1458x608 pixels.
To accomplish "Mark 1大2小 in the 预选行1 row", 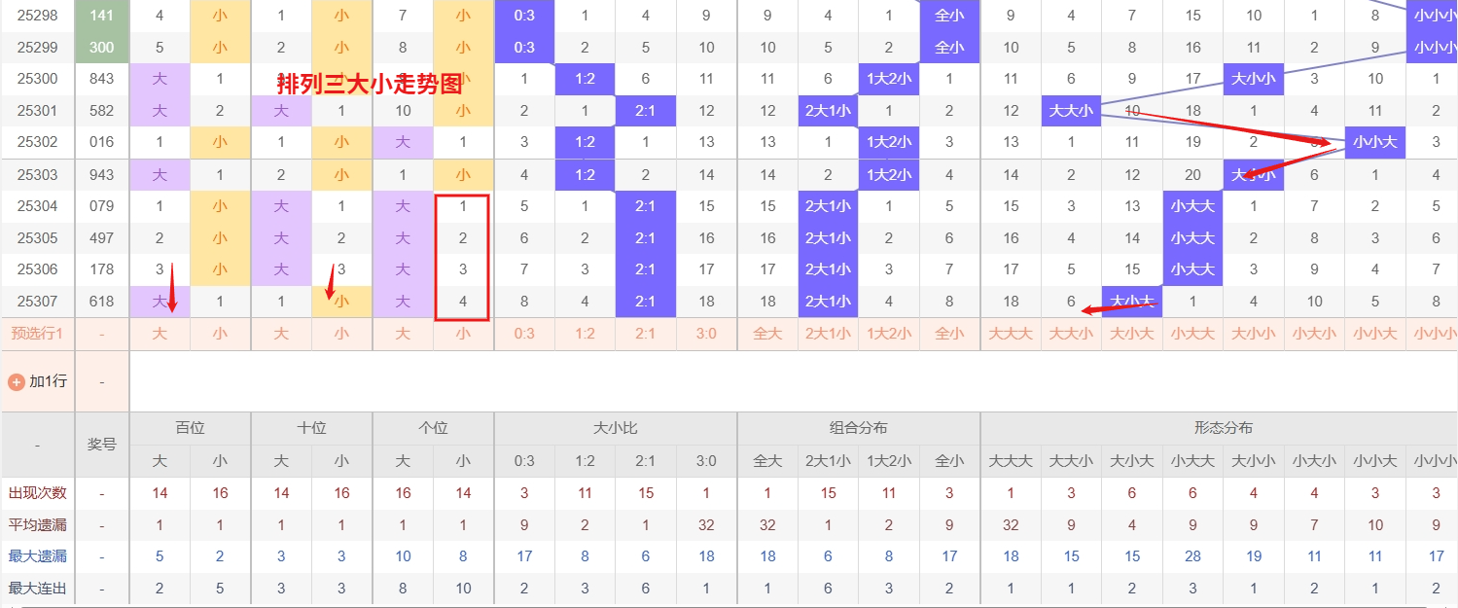I will point(889,334).
